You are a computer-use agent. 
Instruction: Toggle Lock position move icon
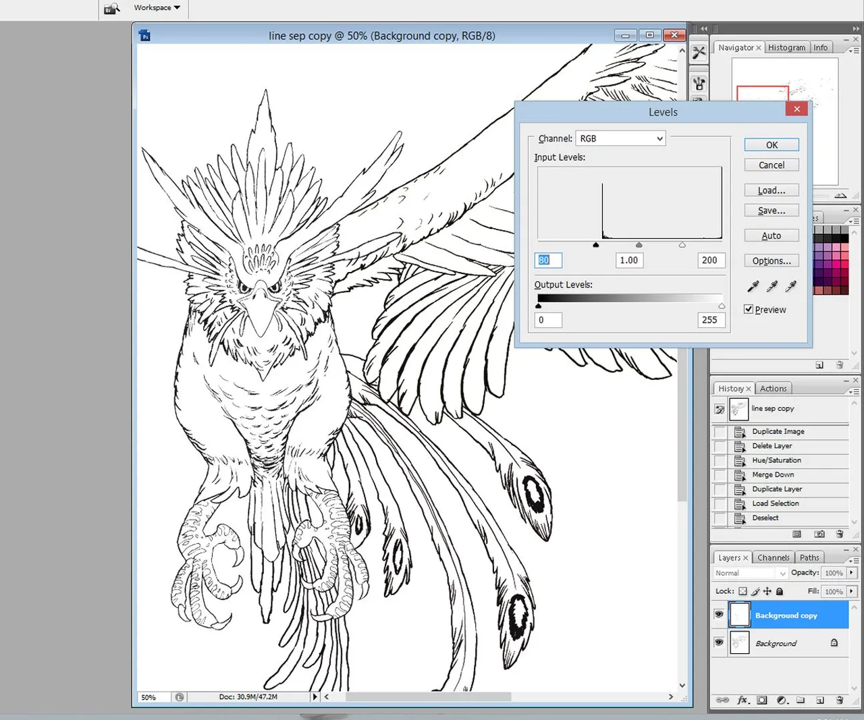767,591
